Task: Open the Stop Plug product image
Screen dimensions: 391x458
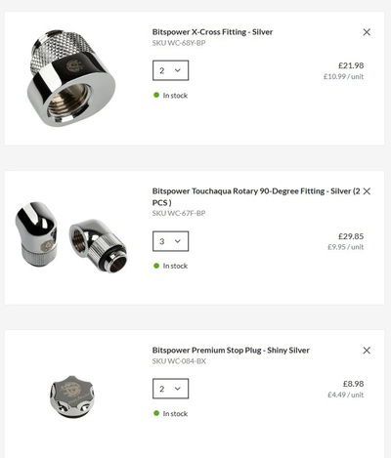Action: 72,397
